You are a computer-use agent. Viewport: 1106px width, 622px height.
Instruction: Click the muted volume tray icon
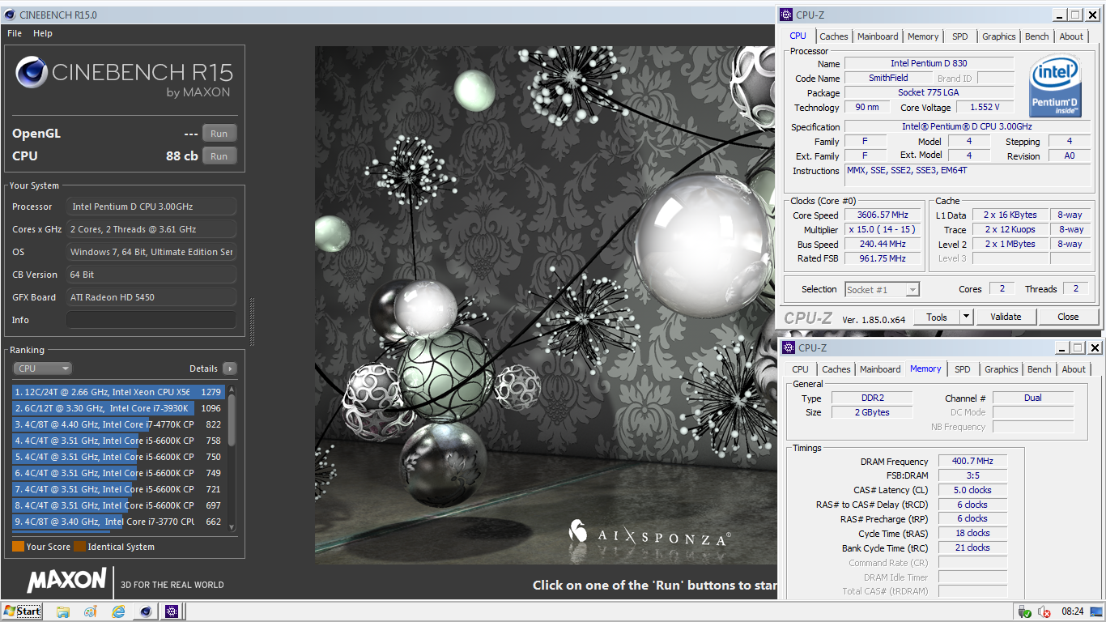coord(1045,611)
